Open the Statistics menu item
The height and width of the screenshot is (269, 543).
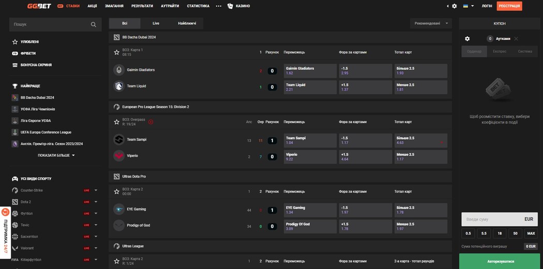tap(198, 6)
